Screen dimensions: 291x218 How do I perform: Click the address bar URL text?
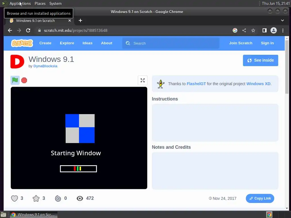(x=76, y=30)
